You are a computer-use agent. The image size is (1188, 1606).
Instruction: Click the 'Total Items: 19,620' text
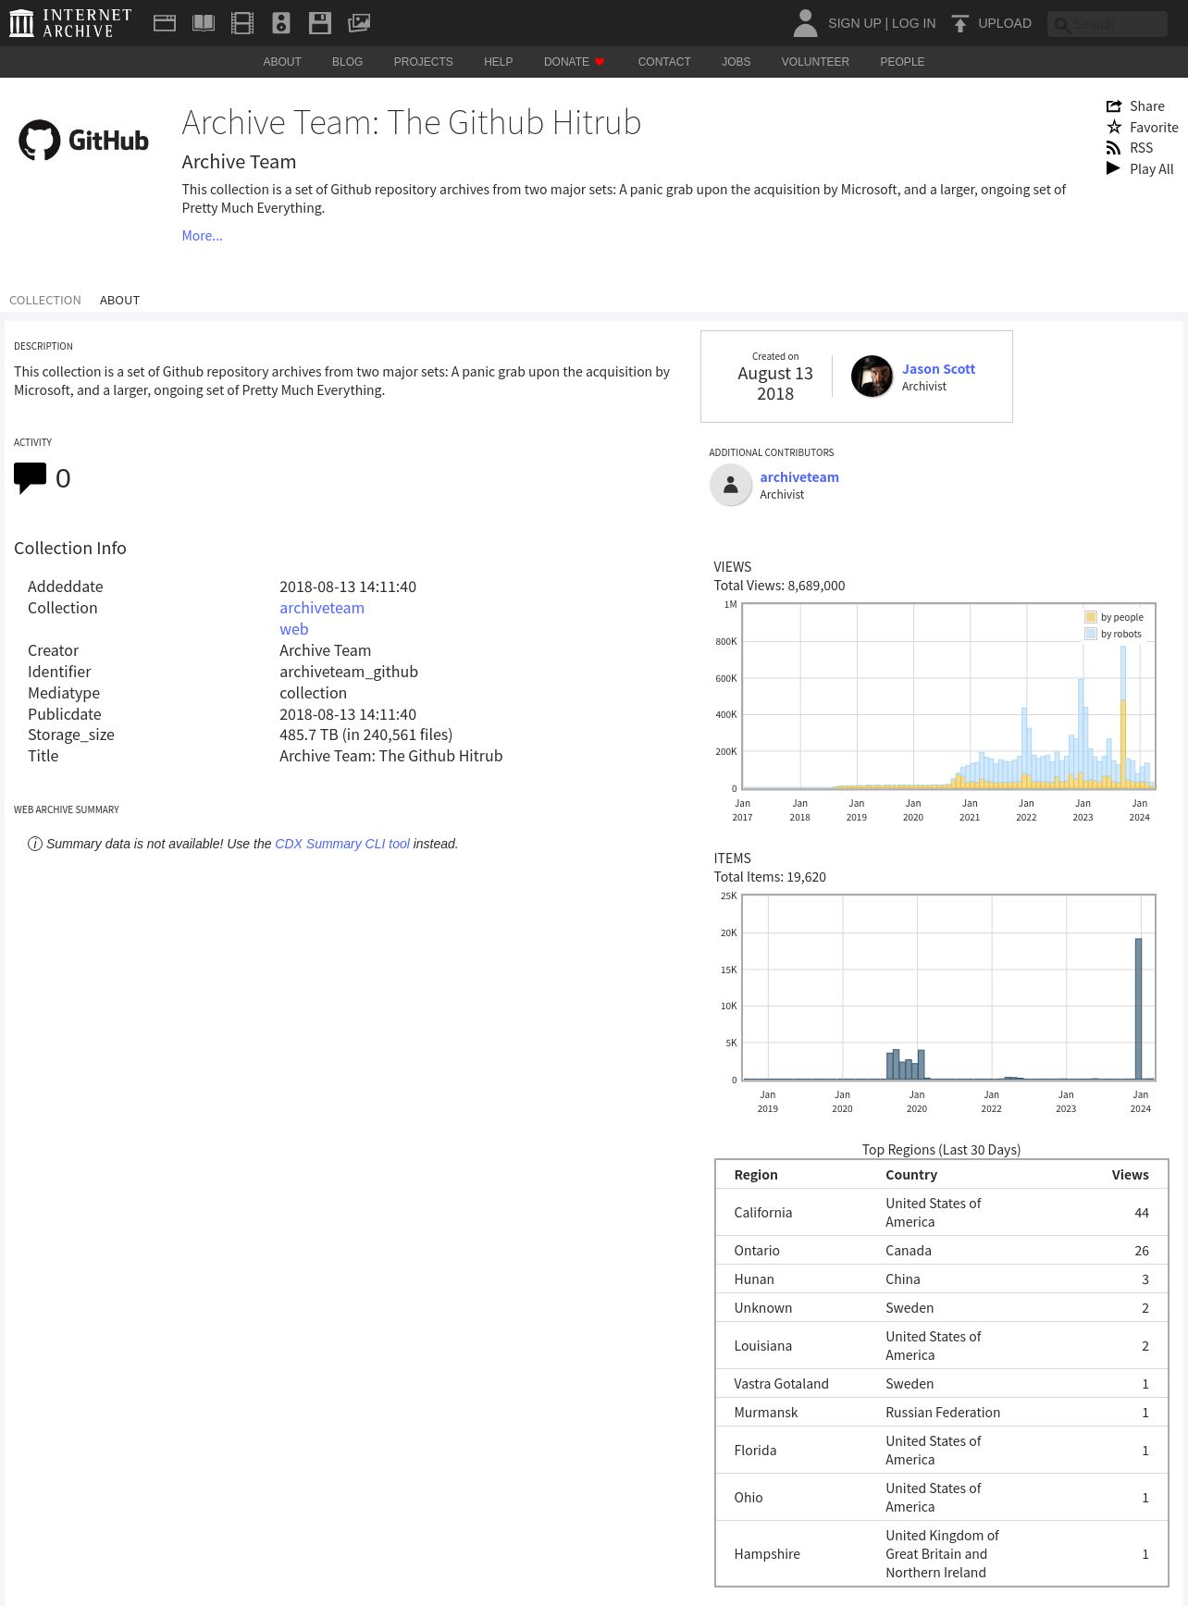[x=770, y=877]
